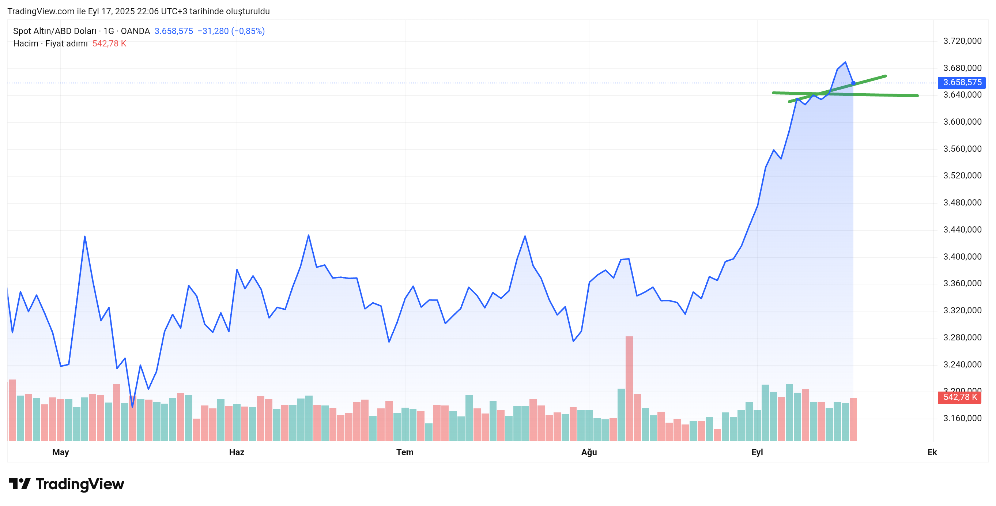Click the Haz month label on time axis
996x506 pixels.
(x=236, y=452)
